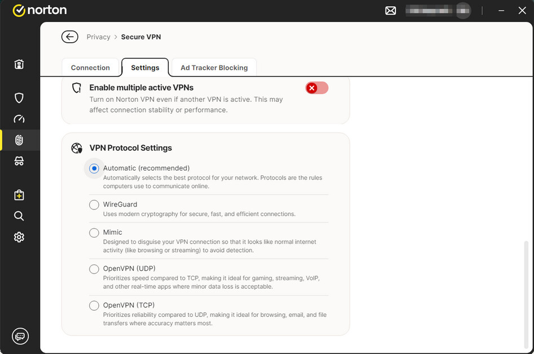Select the Mimic protocol radio button
Screen dimensions: 534x354
[x=94, y=232]
